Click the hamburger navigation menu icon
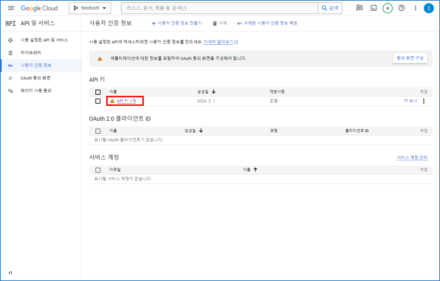Screen dimensions: 440x281 coord(11,8)
